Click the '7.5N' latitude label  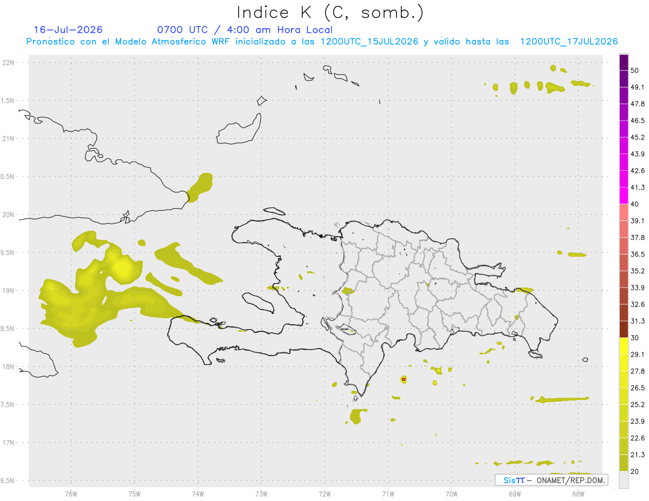(8, 404)
